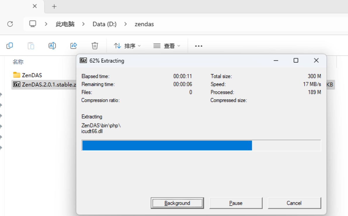Open the more options ellipsis menu
348x216 pixels.
click(199, 46)
